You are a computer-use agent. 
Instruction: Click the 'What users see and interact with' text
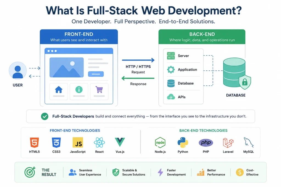pos(79,40)
